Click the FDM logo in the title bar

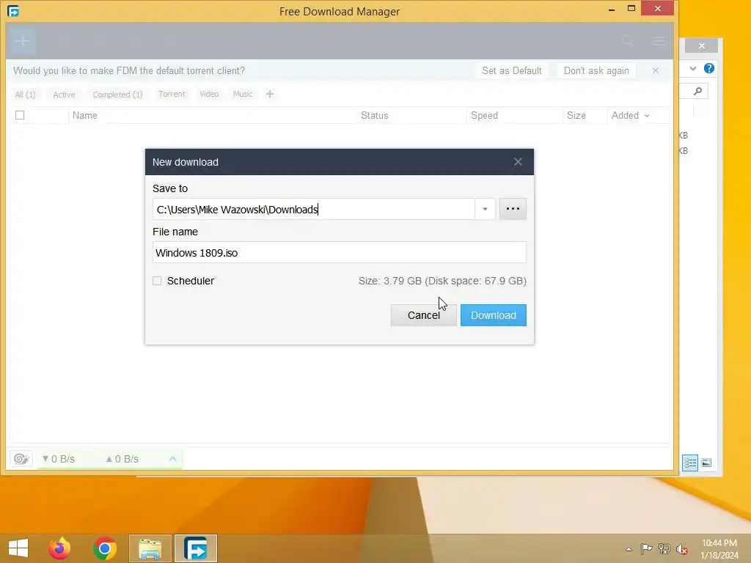pos(13,11)
